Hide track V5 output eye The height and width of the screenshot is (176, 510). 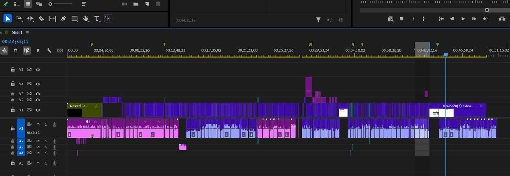point(37,70)
